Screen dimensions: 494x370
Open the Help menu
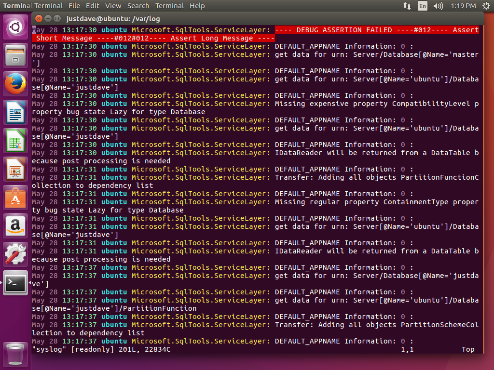[x=197, y=6]
